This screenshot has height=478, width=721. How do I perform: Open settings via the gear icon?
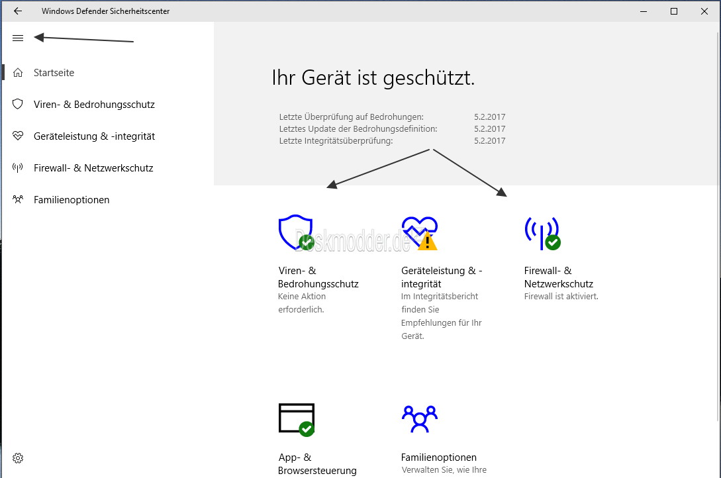[x=18, y=458]
